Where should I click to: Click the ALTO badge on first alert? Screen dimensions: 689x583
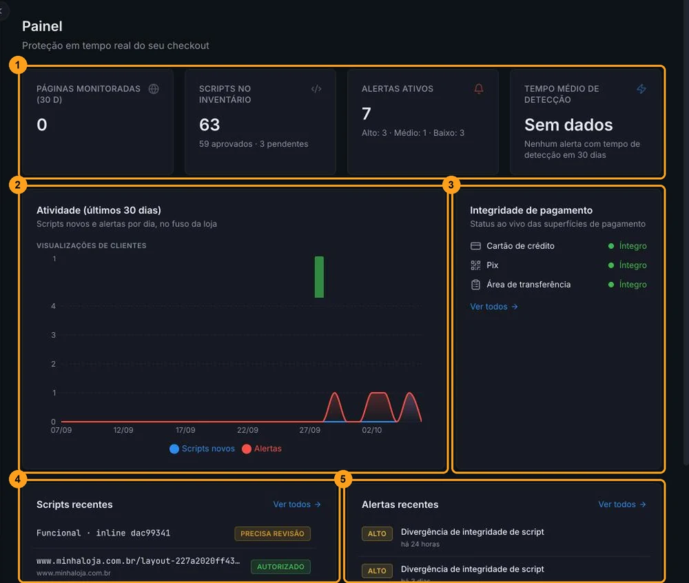click(x=377, y=533)
